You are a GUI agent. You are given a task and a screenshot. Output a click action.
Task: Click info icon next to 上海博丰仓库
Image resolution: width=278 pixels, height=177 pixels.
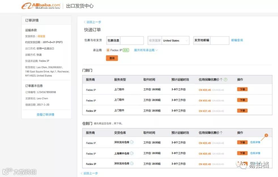[x=132, y=153]
